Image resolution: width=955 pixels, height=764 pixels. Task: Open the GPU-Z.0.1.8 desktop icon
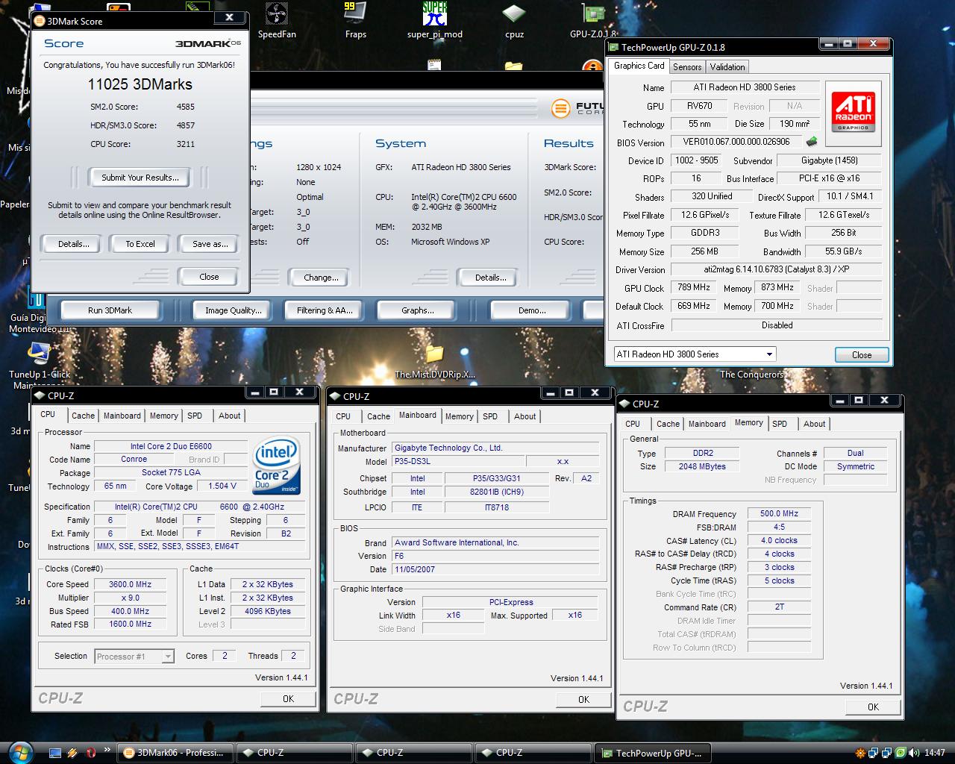(593, 21)
